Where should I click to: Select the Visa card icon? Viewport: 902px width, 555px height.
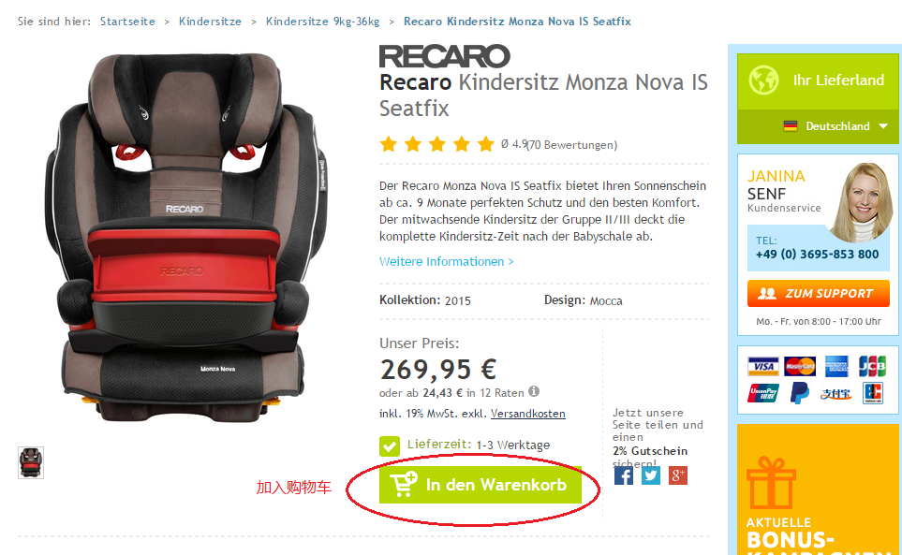tap(762, 367)
